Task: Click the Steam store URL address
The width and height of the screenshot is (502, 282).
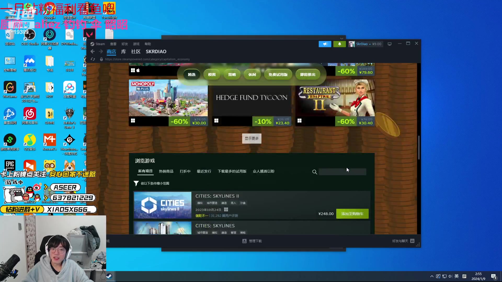Action: [x=147, y=59]
